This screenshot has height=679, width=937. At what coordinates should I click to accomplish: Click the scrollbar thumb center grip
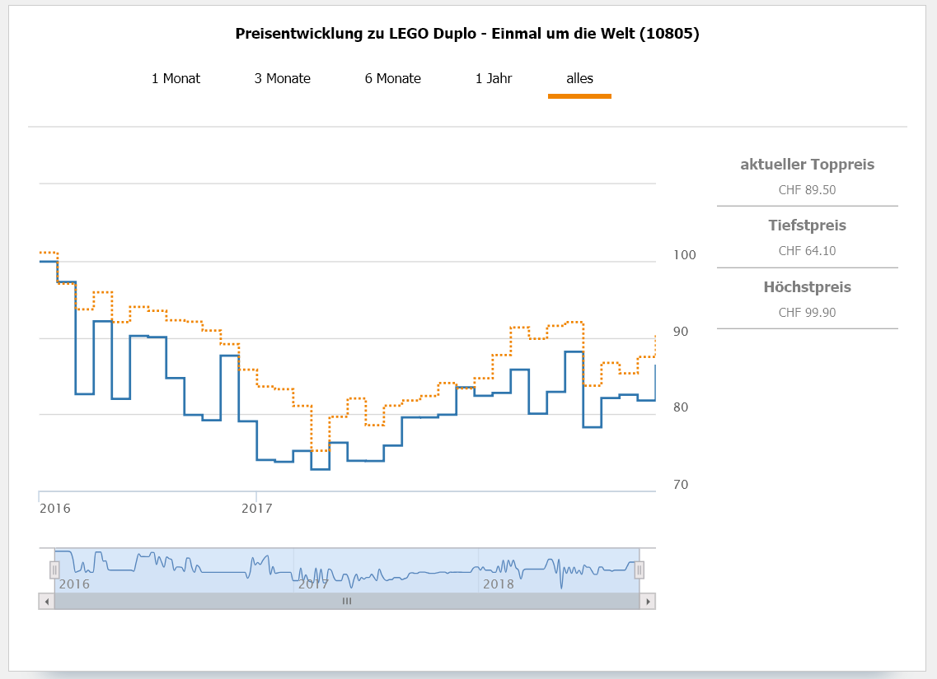[x=347, y=602]
